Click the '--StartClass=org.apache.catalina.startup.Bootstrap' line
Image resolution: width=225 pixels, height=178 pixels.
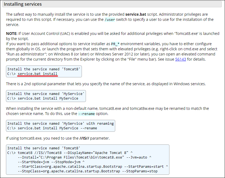tap(93, 167)
